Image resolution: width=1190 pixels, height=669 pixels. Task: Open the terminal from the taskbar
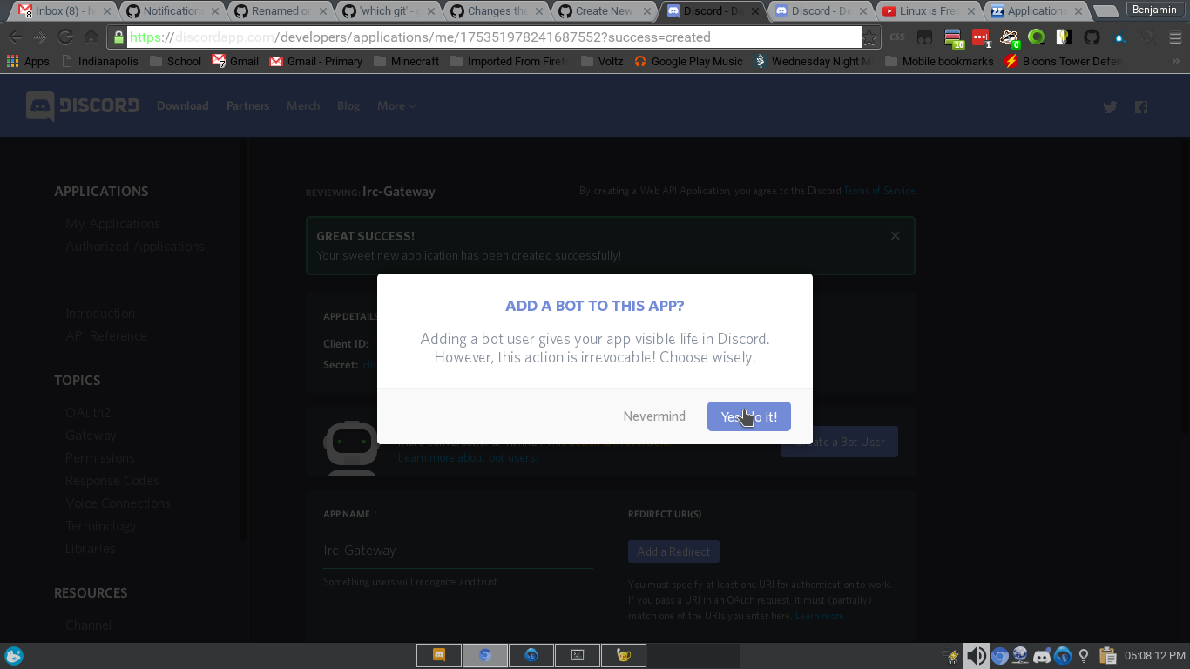578,655
